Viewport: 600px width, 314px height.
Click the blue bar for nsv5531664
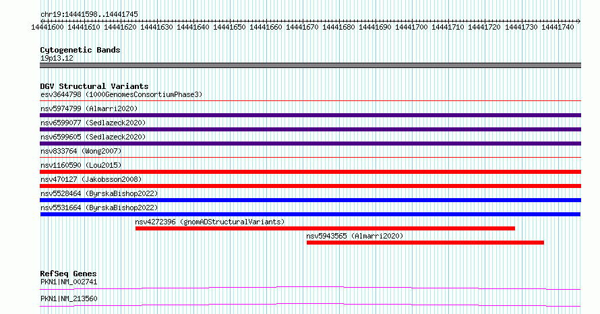(x=310, y=214)
